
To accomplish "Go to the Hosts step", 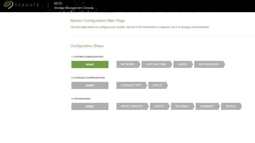I will coord(160,106).
